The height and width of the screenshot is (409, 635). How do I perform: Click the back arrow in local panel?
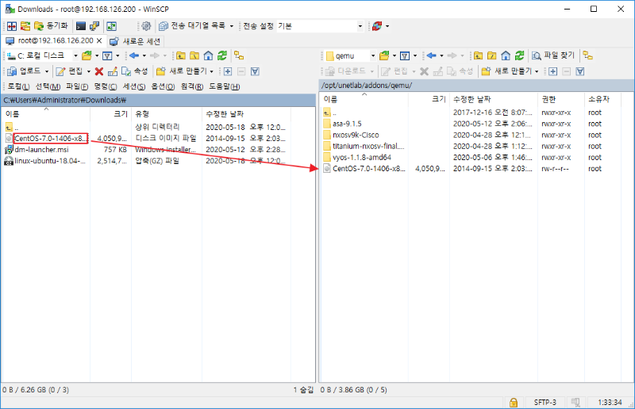click(134, 55)
